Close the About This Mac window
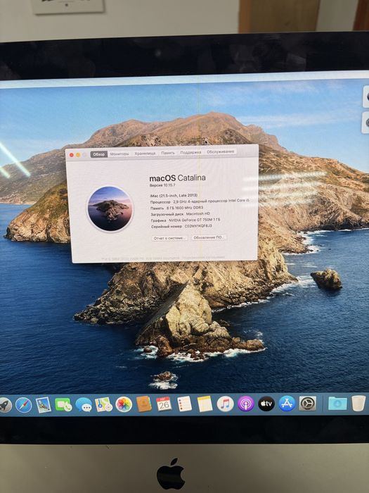Screen dimensions: 369x493 tap(71, 155)
